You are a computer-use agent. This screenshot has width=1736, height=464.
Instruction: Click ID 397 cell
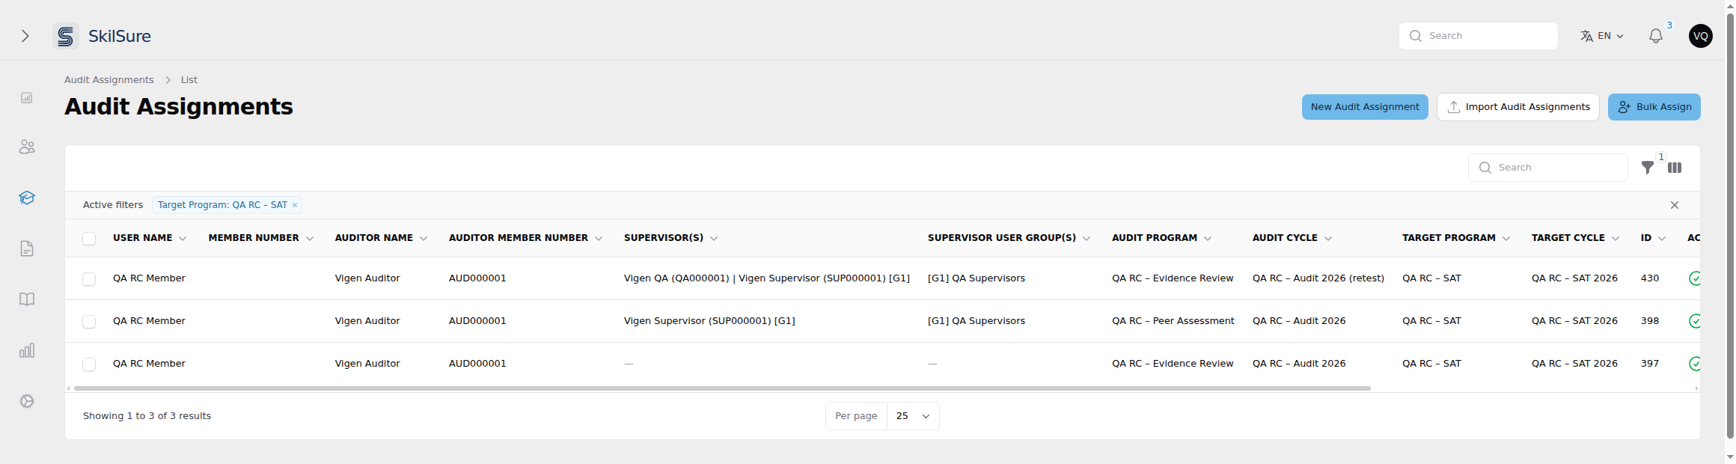[1650, 364]
